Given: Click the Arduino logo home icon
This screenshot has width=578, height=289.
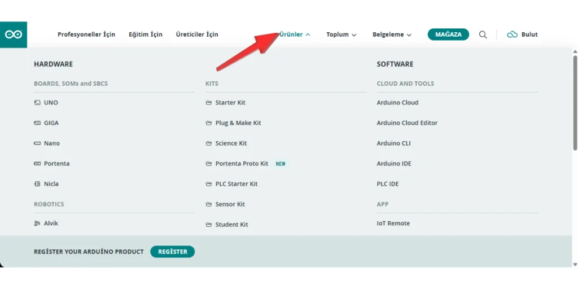Looking at the screenshot, I should point(14,34).
